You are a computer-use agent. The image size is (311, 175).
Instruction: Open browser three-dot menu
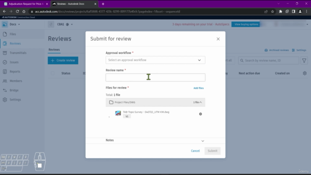click(x=307, y=12)
